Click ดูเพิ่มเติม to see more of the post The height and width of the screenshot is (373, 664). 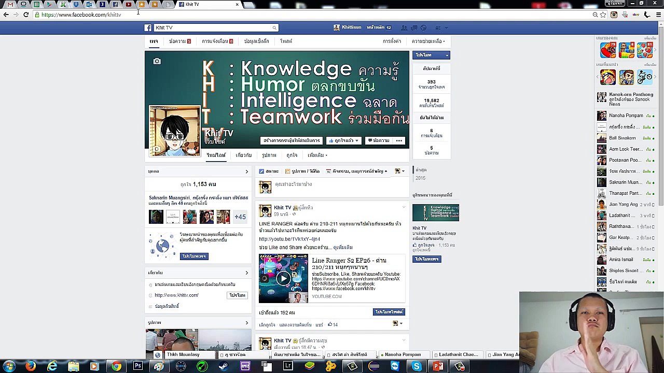[x=343, y=248]
